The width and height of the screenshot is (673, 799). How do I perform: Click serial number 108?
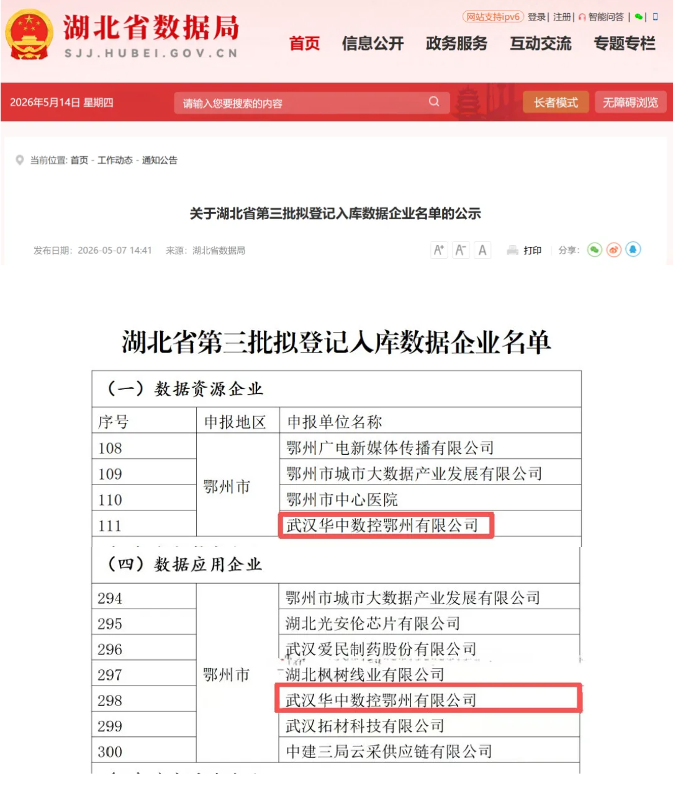click(110, 448)
